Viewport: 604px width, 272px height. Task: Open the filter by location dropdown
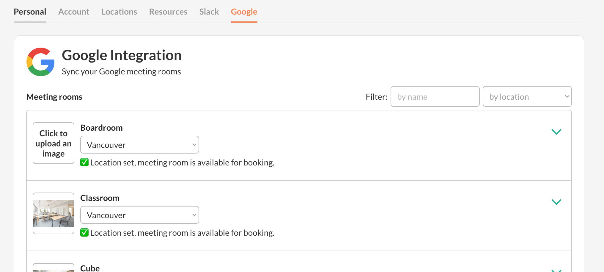527,97
